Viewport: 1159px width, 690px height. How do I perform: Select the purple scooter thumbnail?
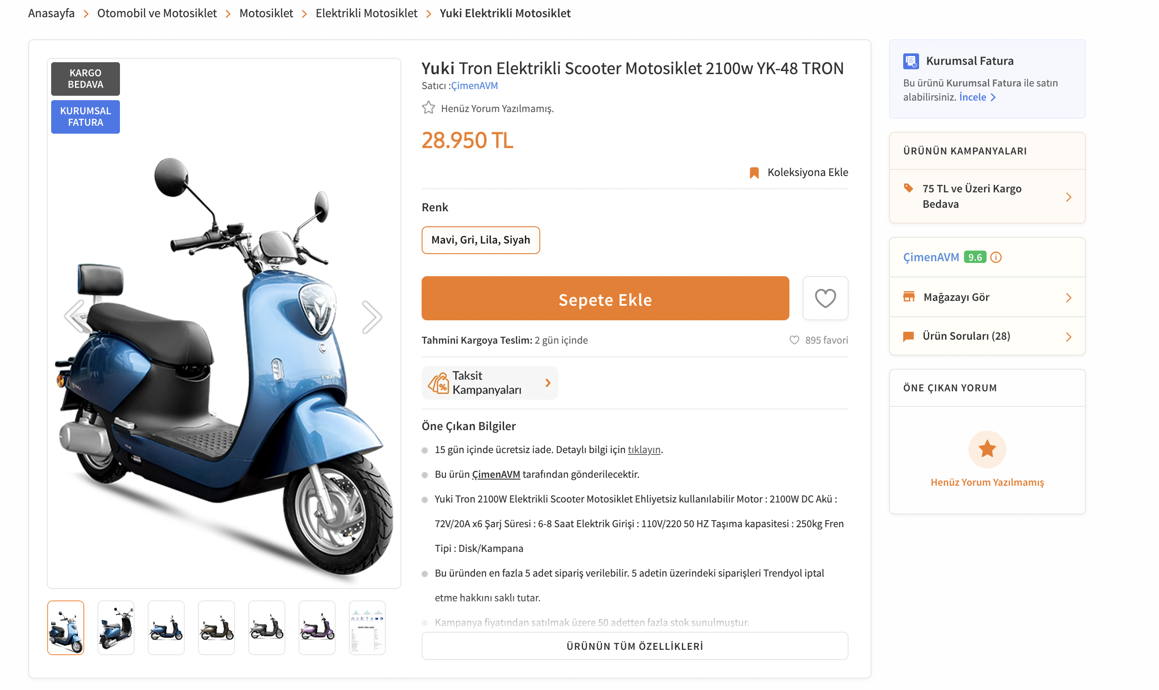pos(317,627)
